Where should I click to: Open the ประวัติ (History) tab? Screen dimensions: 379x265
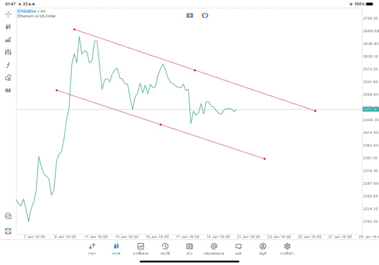click(x=165, y=248)
